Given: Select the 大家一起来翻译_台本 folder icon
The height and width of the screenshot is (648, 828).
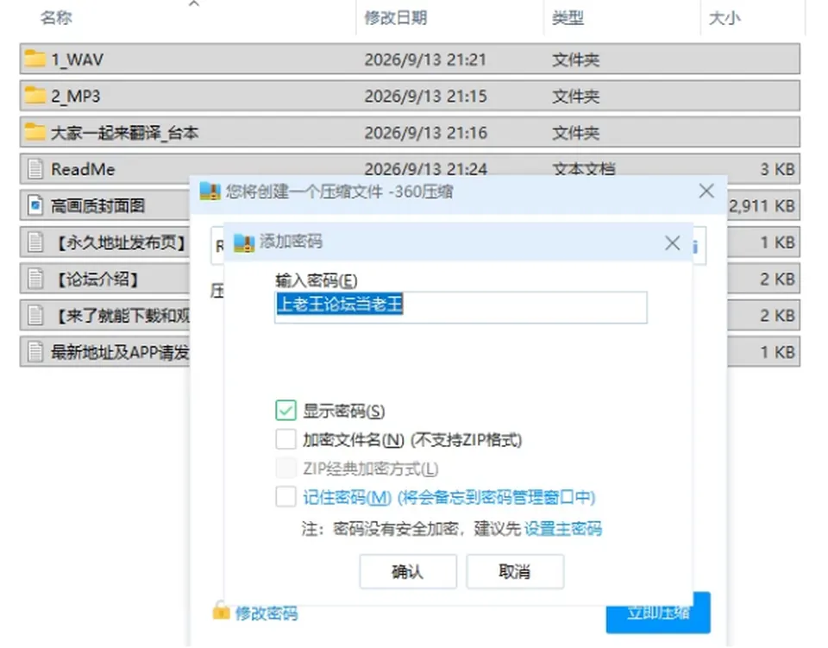Looking at the screenshot, I should coord(34,132).
